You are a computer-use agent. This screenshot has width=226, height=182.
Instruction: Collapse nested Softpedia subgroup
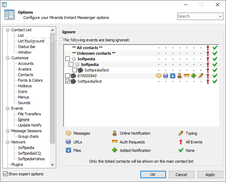click(x=77, y=65)
